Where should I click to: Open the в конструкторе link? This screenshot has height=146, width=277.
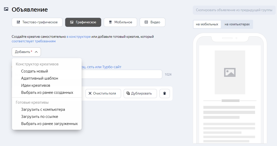pos(79,37)
